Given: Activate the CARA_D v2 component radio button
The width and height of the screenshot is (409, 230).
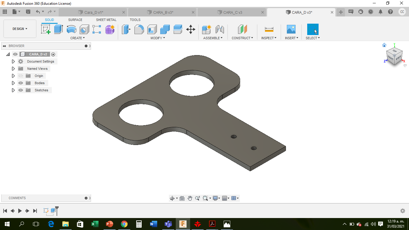Looking at the screenshot, I should click(53, 54).
